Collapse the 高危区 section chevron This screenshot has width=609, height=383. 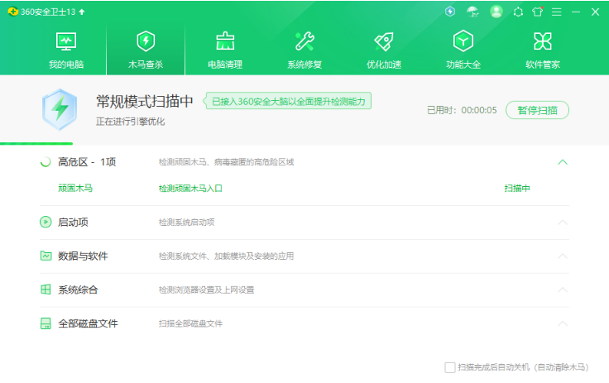[x=563, y=162]
